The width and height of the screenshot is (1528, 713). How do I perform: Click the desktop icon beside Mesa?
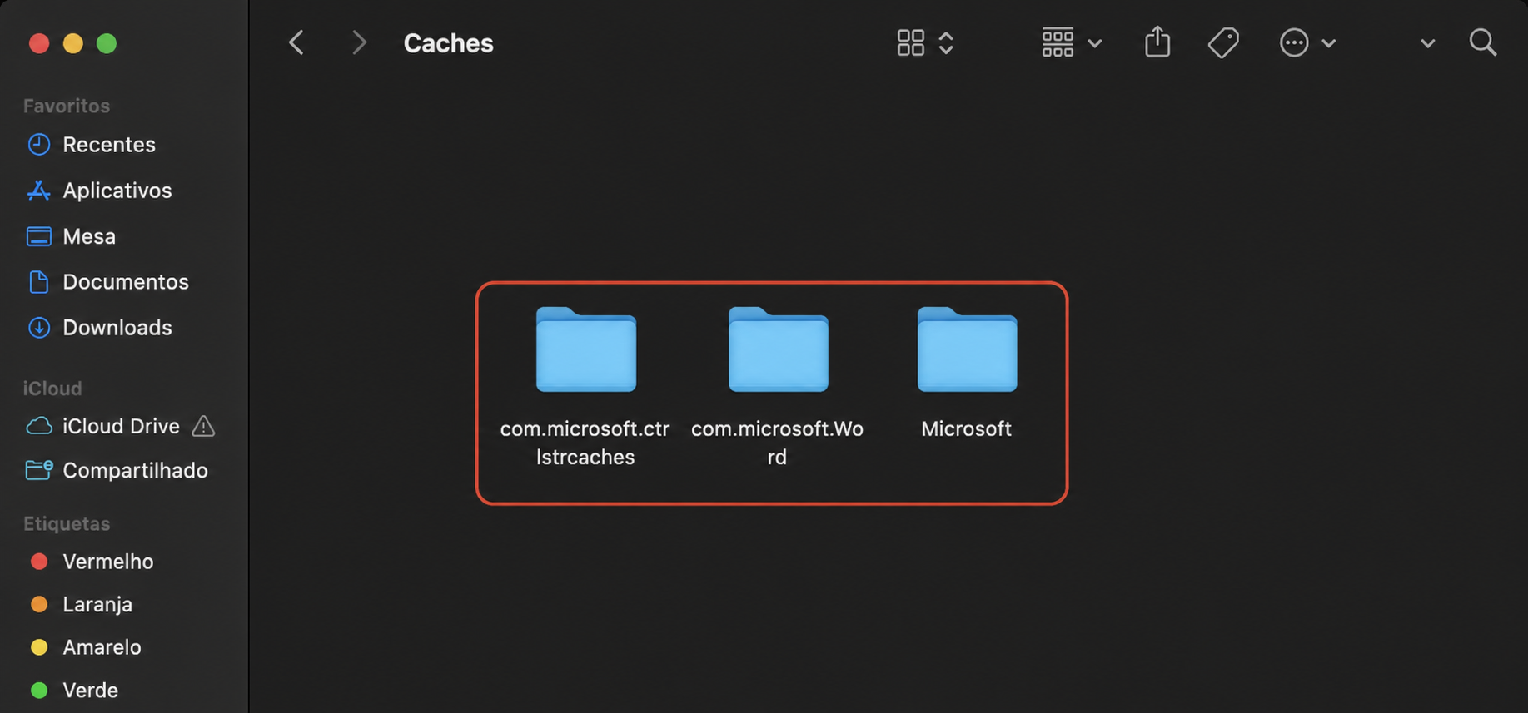point(38,236)
